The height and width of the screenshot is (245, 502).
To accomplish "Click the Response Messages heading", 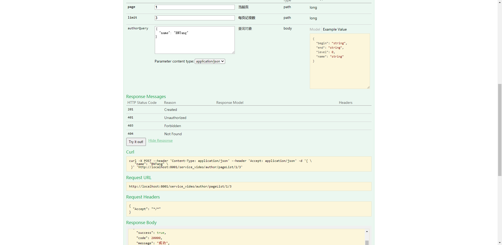I will [x=146, y=96].
